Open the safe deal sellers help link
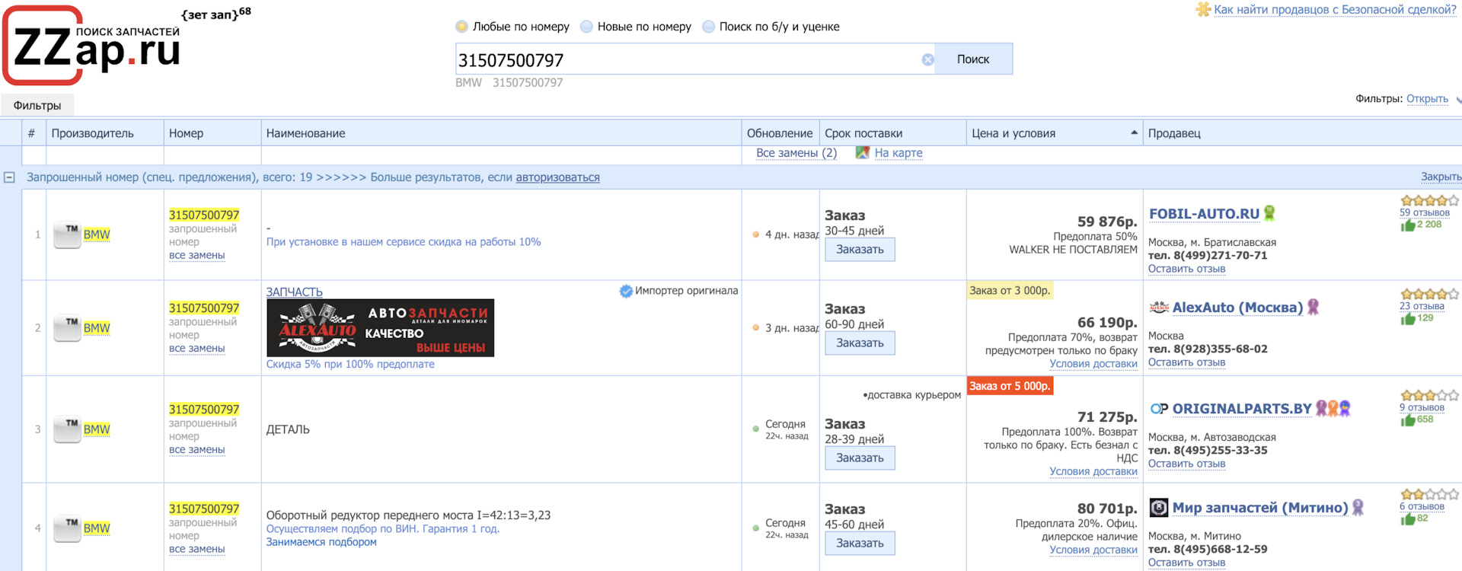1462x571 pixels. click(1335, 9)
